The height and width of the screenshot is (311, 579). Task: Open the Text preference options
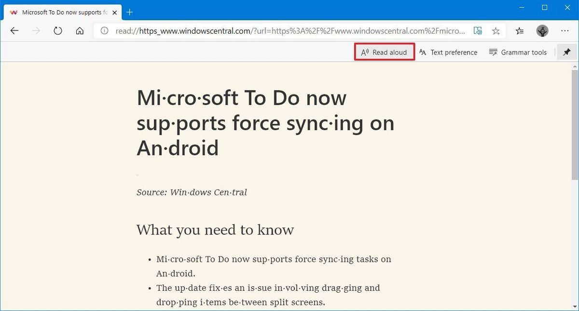pos(448,52)
